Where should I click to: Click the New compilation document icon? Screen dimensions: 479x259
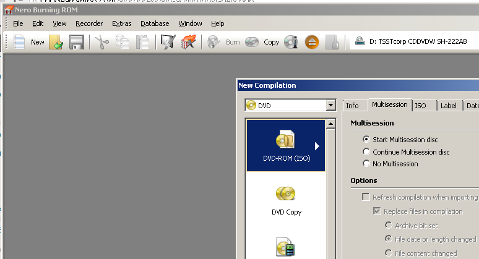click(x=19, y=42)
